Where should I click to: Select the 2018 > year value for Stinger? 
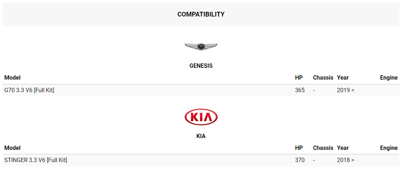[x=346, y=160]
